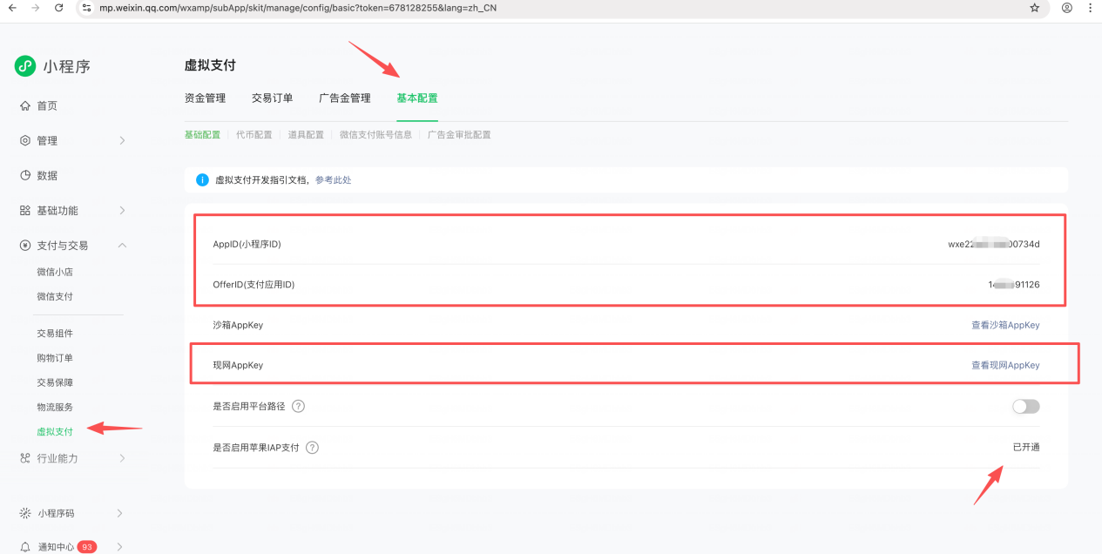Click help icon next to 是否启用苹果IAP支付
Image resolution: width=1102 pixels, height=554 pixels.
312,448
